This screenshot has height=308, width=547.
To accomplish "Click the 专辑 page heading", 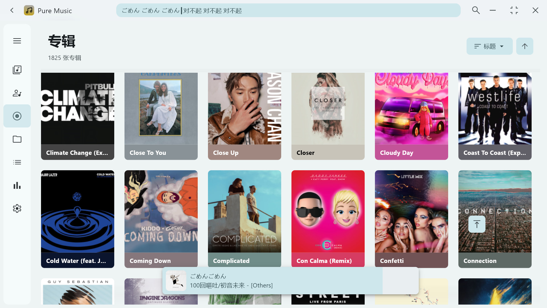I will tap(62, 41).
